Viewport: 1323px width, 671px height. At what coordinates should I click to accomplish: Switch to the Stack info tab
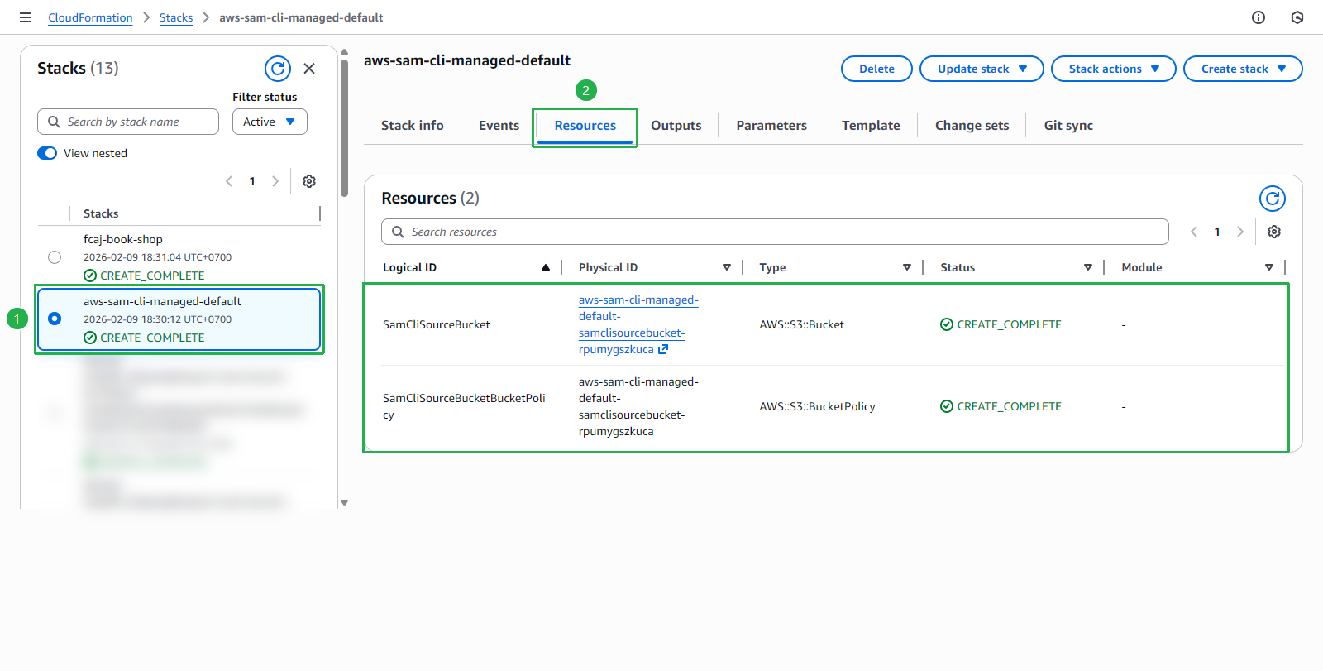point(412,126)
